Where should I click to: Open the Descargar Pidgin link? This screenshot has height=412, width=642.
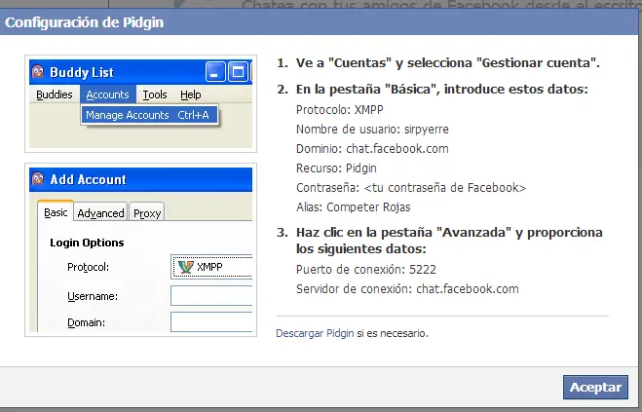click(x=315, y=333)
